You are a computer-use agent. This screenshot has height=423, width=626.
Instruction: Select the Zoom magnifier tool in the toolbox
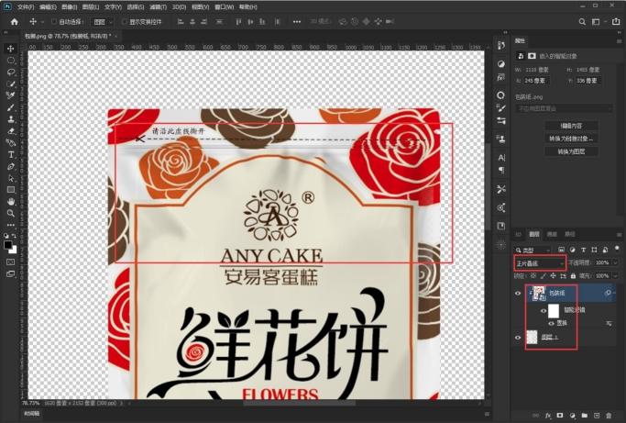pyautogui.click(x=11, y=213)
